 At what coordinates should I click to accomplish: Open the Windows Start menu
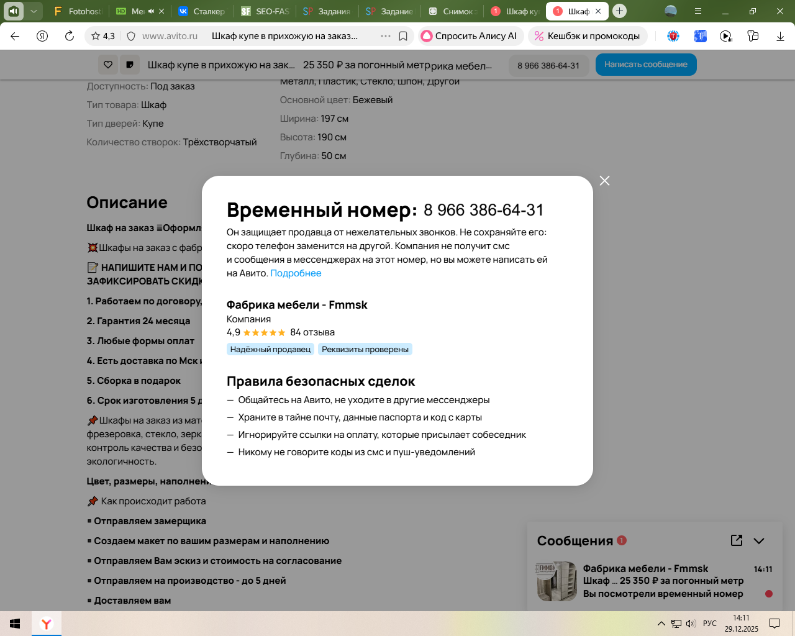click(x=16, y=624)
